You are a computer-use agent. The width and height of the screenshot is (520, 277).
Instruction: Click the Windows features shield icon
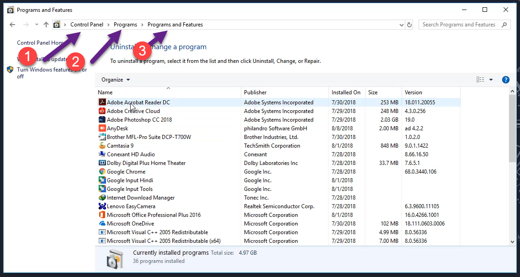(10, 69)
